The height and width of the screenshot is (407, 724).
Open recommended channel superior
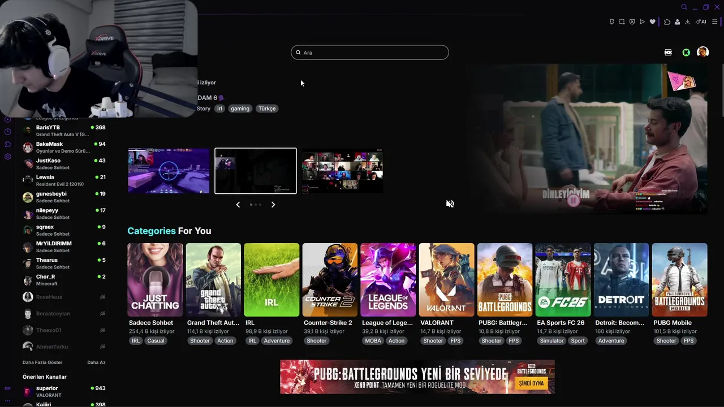pyautogui.click(x=64, y=391)
